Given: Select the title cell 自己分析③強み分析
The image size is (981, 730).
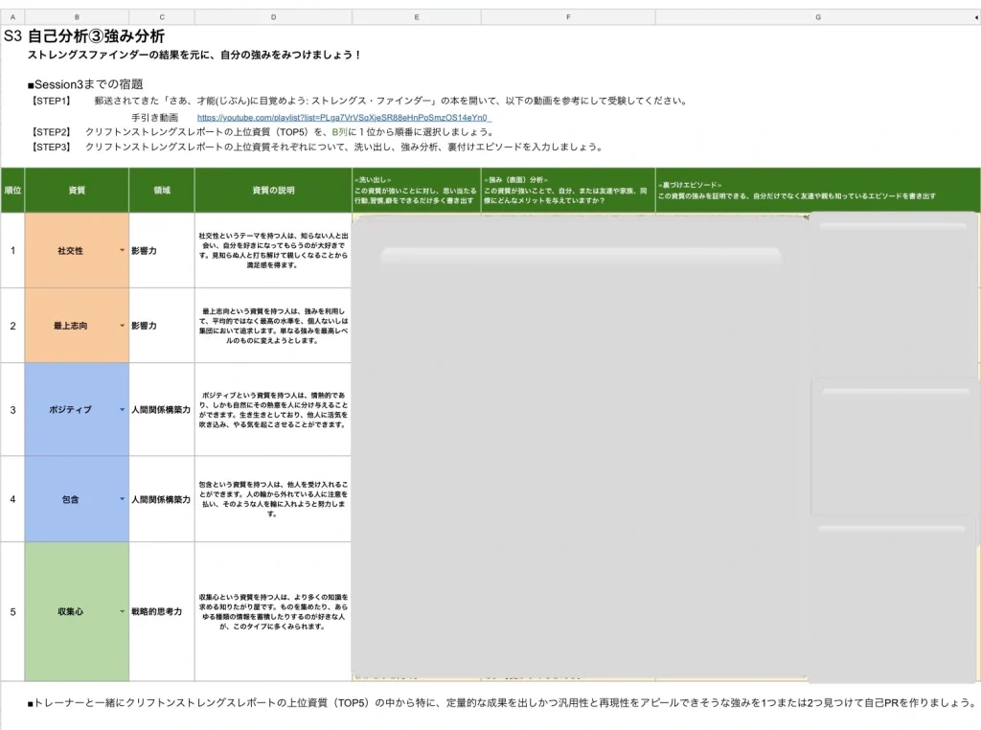Looking at the screenshot, I should [96, 36].
